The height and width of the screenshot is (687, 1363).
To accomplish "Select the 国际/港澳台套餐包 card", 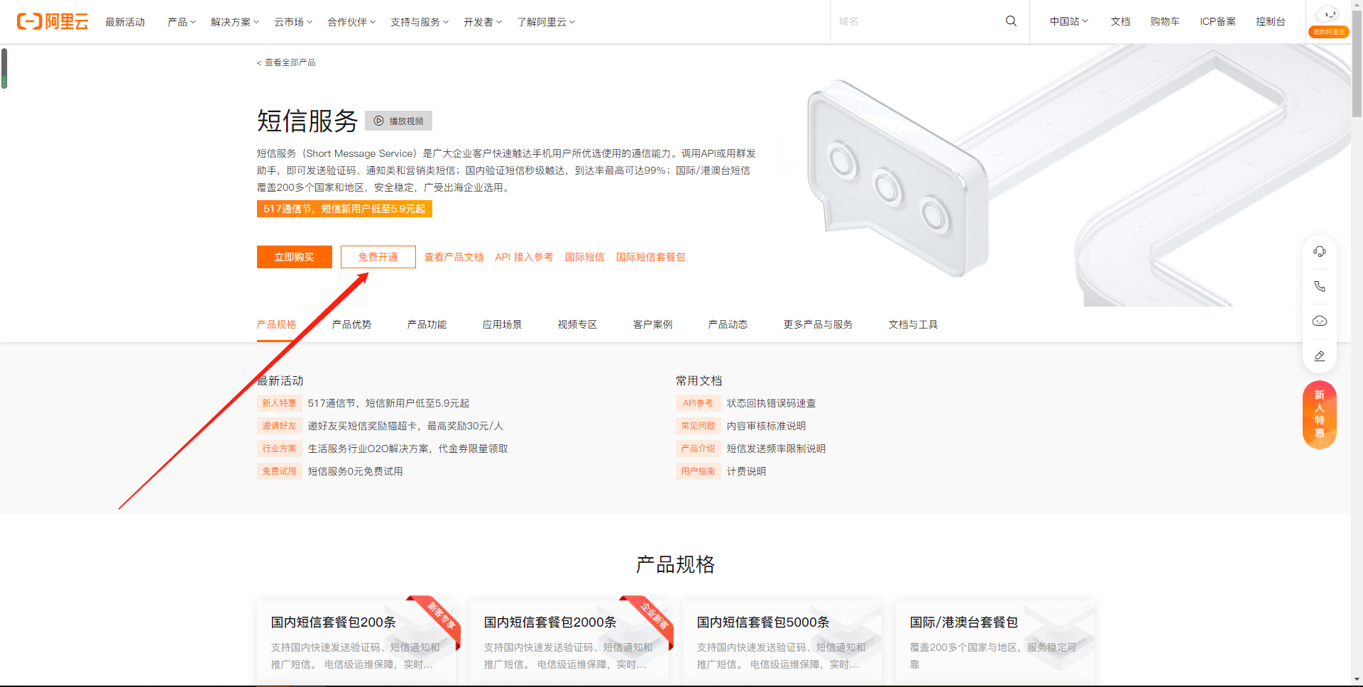I will coord(995,642).
